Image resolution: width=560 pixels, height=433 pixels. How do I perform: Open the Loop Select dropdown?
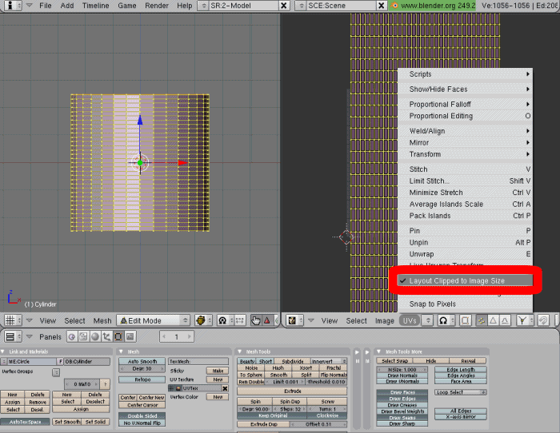(x=461, y=392)
